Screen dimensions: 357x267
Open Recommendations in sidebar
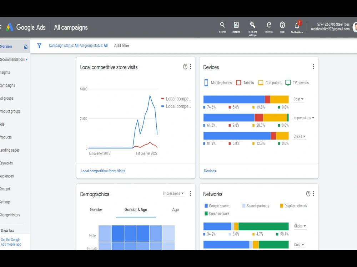click(14, 59)
